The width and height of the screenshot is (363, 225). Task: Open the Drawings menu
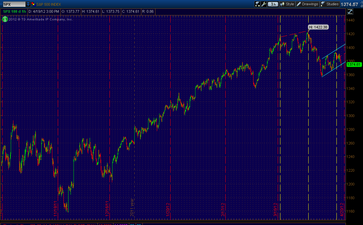[308, 4]
